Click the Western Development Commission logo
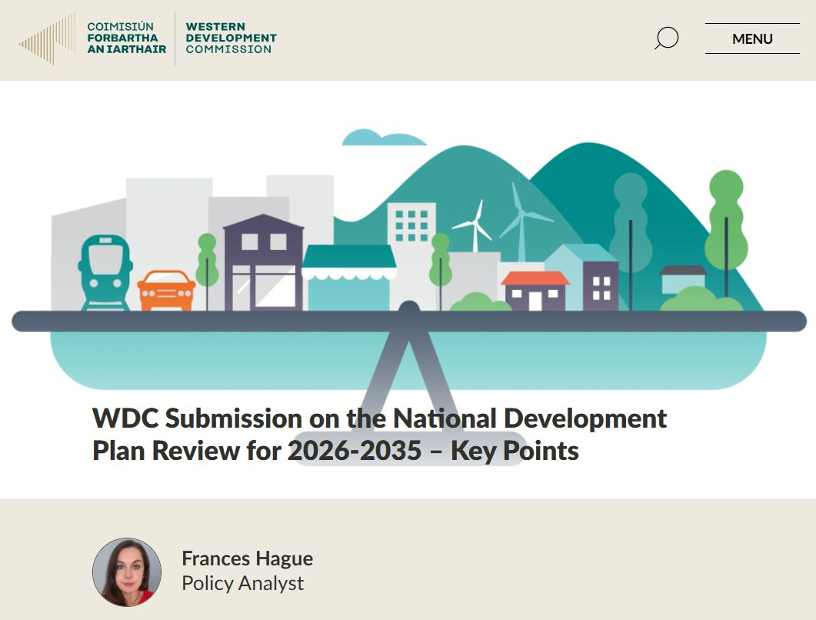This screenshot has height=620, width=816. click(147, 38)
